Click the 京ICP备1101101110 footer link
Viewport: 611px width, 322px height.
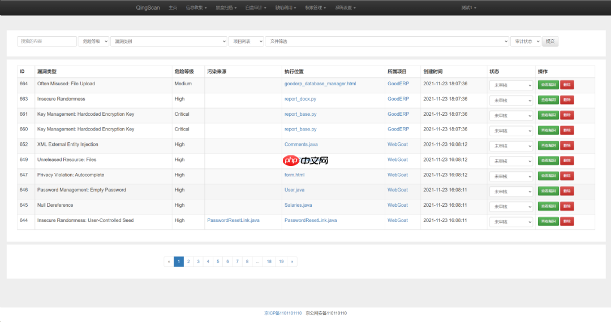283,313
